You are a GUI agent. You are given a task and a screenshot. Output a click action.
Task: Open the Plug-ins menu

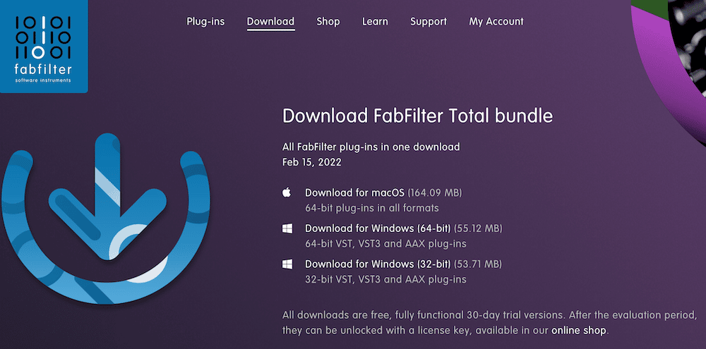[205, 21]
